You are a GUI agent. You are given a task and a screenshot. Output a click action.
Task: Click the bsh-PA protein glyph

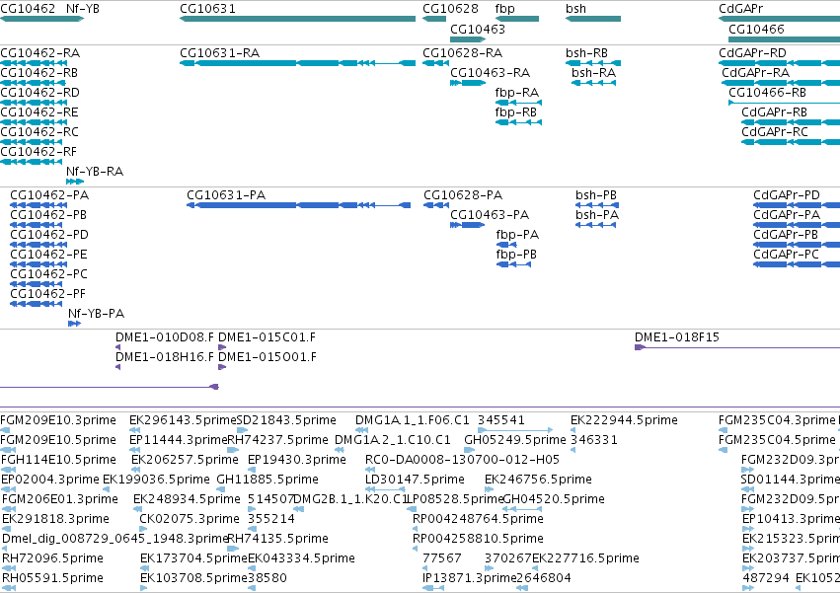596,225
